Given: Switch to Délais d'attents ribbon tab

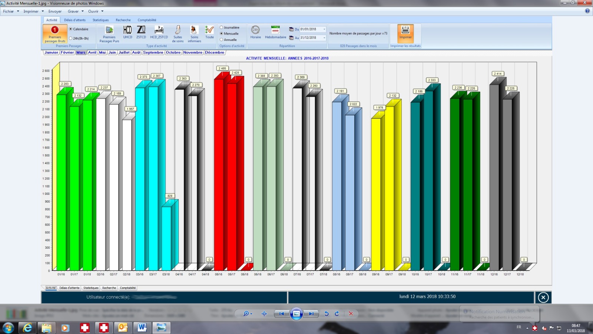Looking at the screenshot, I should click(x=74, y=20).
